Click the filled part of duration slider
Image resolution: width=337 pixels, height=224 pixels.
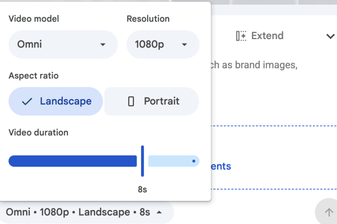pyautogui.click(x=72, y=161)
